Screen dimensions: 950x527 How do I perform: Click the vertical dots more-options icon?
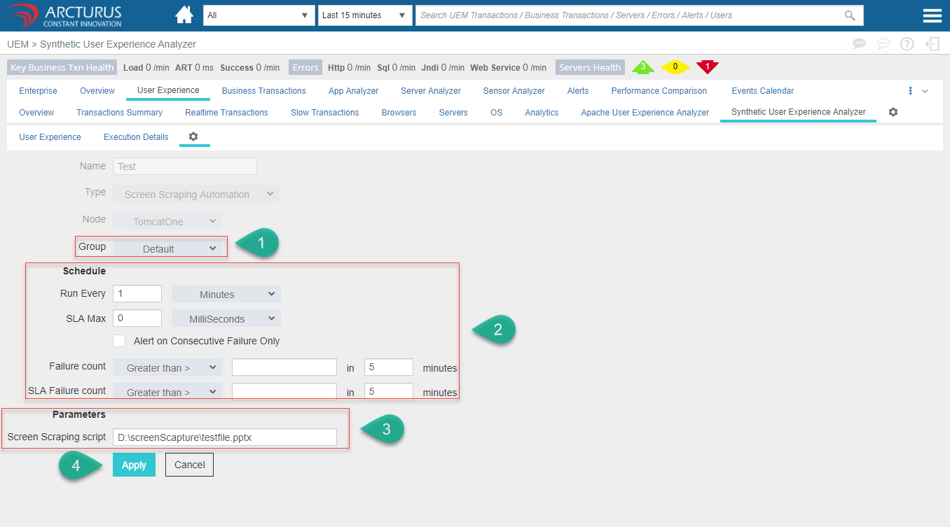click(x=910, y=91)
